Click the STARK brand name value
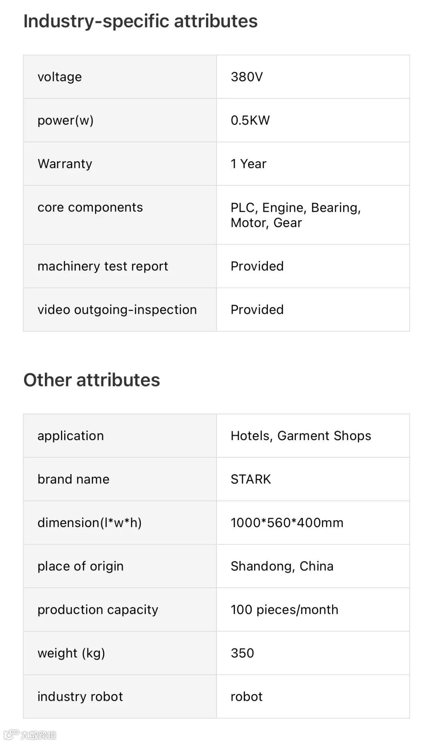This screenshot has height=743, width=433. pos(251,479)
